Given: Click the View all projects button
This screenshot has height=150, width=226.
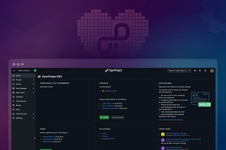Looking at the screenshot, I should [118, 117].
